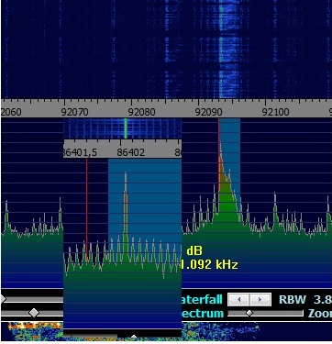Increase RBW with the right arrow button
This screenshot has height=344, width=332.
260,300
